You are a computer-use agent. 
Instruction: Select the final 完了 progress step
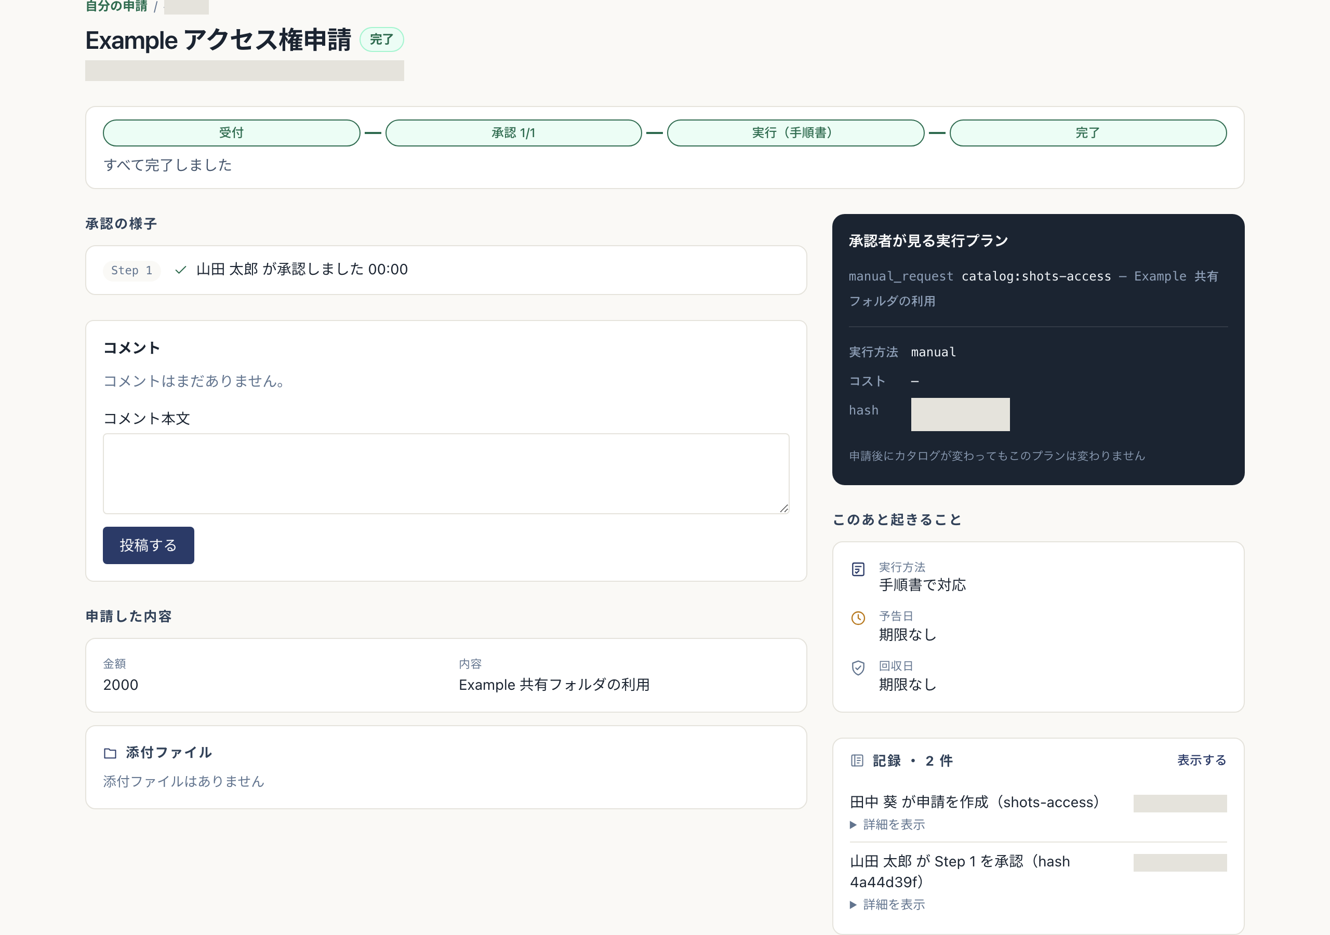point(1088,132)
